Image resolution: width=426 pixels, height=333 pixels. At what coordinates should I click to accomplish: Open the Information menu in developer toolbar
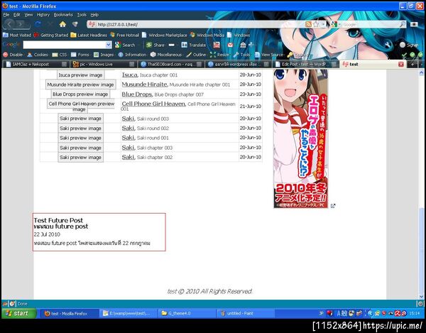132,55
